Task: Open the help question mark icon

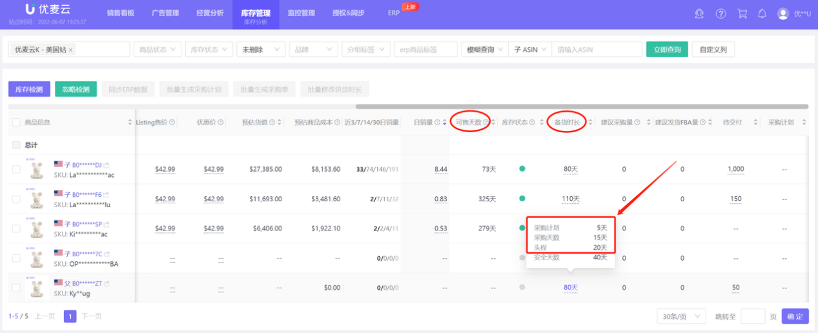Action: click(x=721, y=14)
